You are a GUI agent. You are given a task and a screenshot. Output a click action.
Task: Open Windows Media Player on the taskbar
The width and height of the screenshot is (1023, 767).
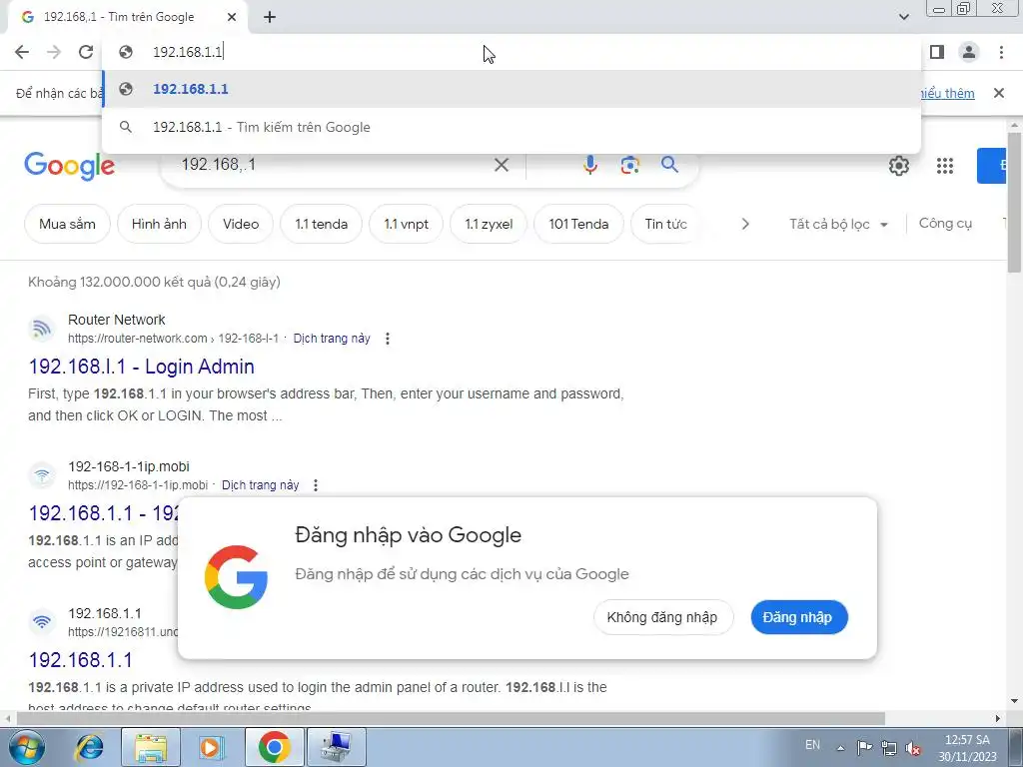(x=212, y=747)
